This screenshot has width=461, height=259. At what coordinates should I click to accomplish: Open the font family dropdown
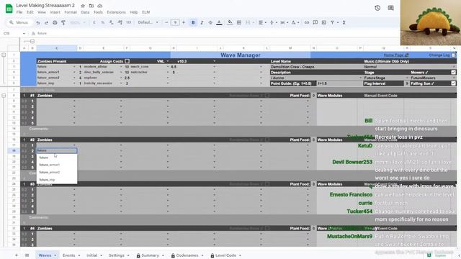(148, 22)
